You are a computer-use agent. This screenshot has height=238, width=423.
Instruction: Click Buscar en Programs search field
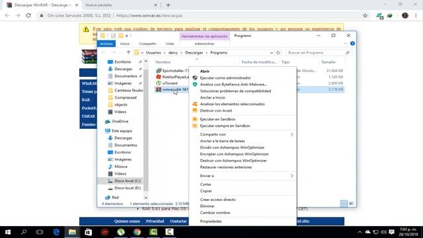(x=319, y=53)
